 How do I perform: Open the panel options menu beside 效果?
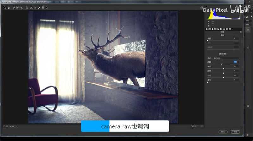coord(241,32)
